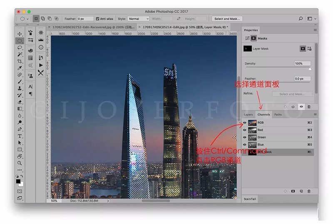Switch to the Layers tab

click(x=248, y=114)
